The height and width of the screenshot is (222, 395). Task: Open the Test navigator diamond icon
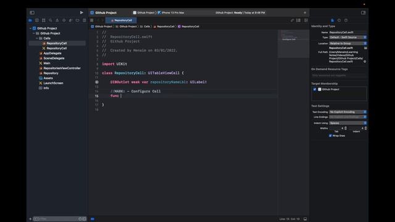pos(64,20)
